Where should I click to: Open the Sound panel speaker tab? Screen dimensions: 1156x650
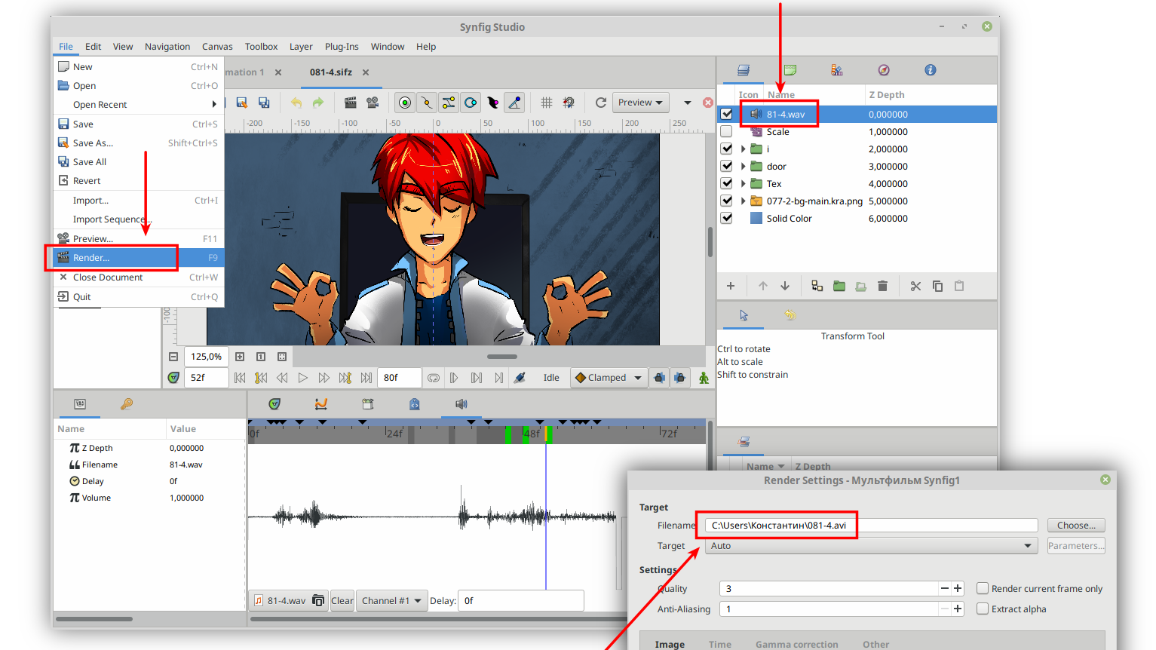click(x=461, y=404)
